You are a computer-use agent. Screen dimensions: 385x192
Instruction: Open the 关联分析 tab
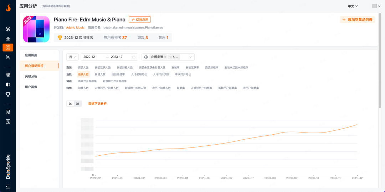coord(39,76)
